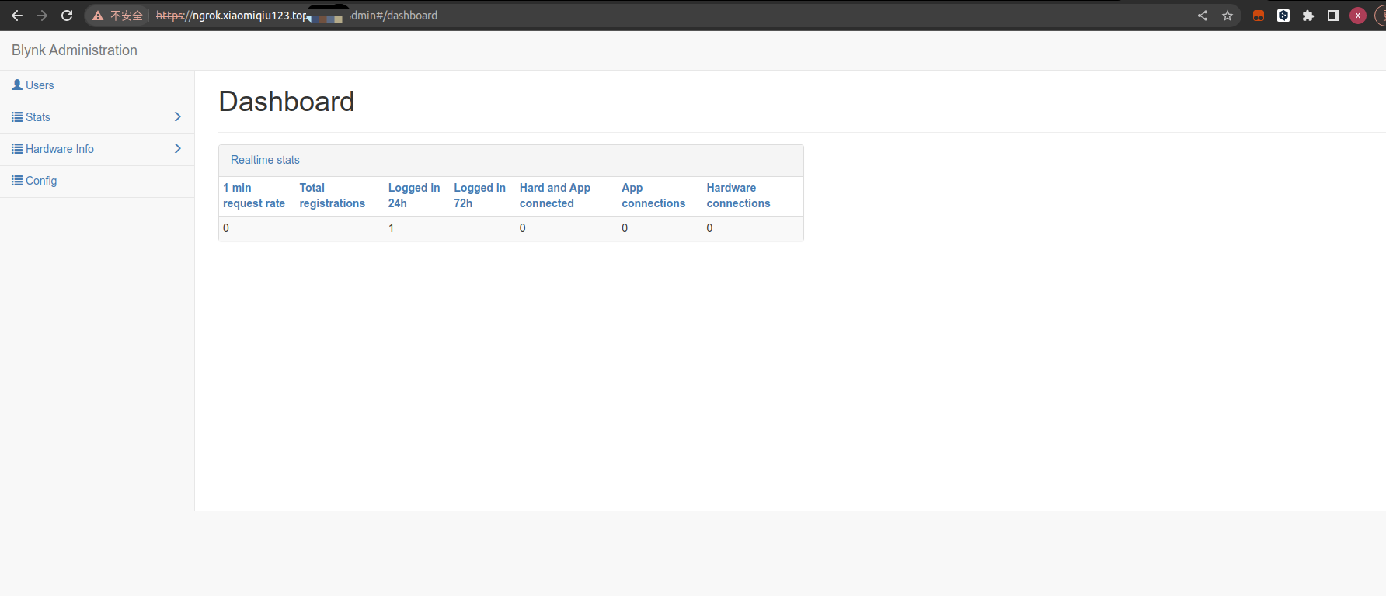
Task: Click the "Logged in 24h" column header
Action: pos(414,196)
